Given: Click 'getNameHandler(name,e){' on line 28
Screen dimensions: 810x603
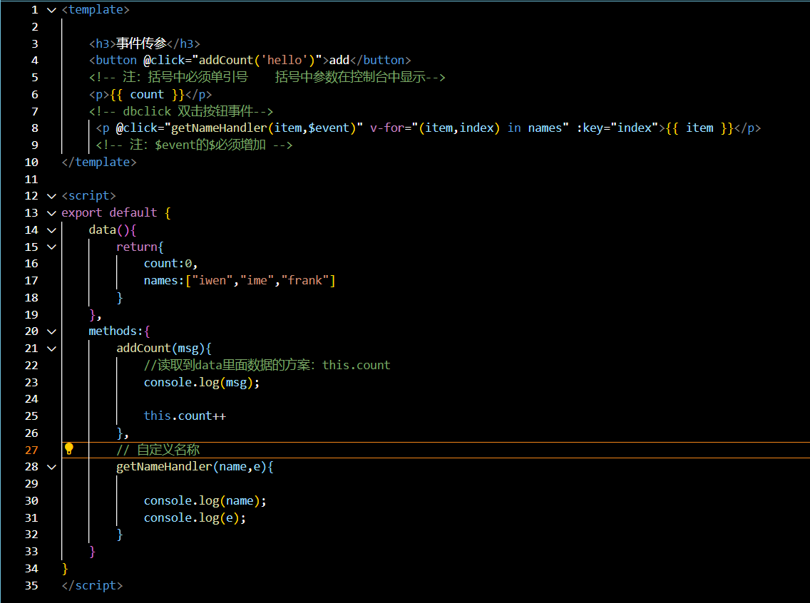Looking at the screenshot, I should [x=195, y=467].
